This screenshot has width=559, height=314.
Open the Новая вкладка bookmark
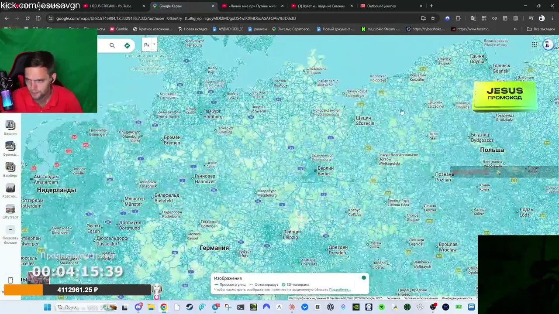coord(193,29)
